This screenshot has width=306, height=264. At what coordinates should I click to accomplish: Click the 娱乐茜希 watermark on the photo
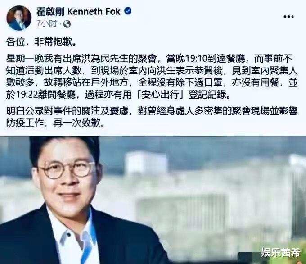point(280,252)
